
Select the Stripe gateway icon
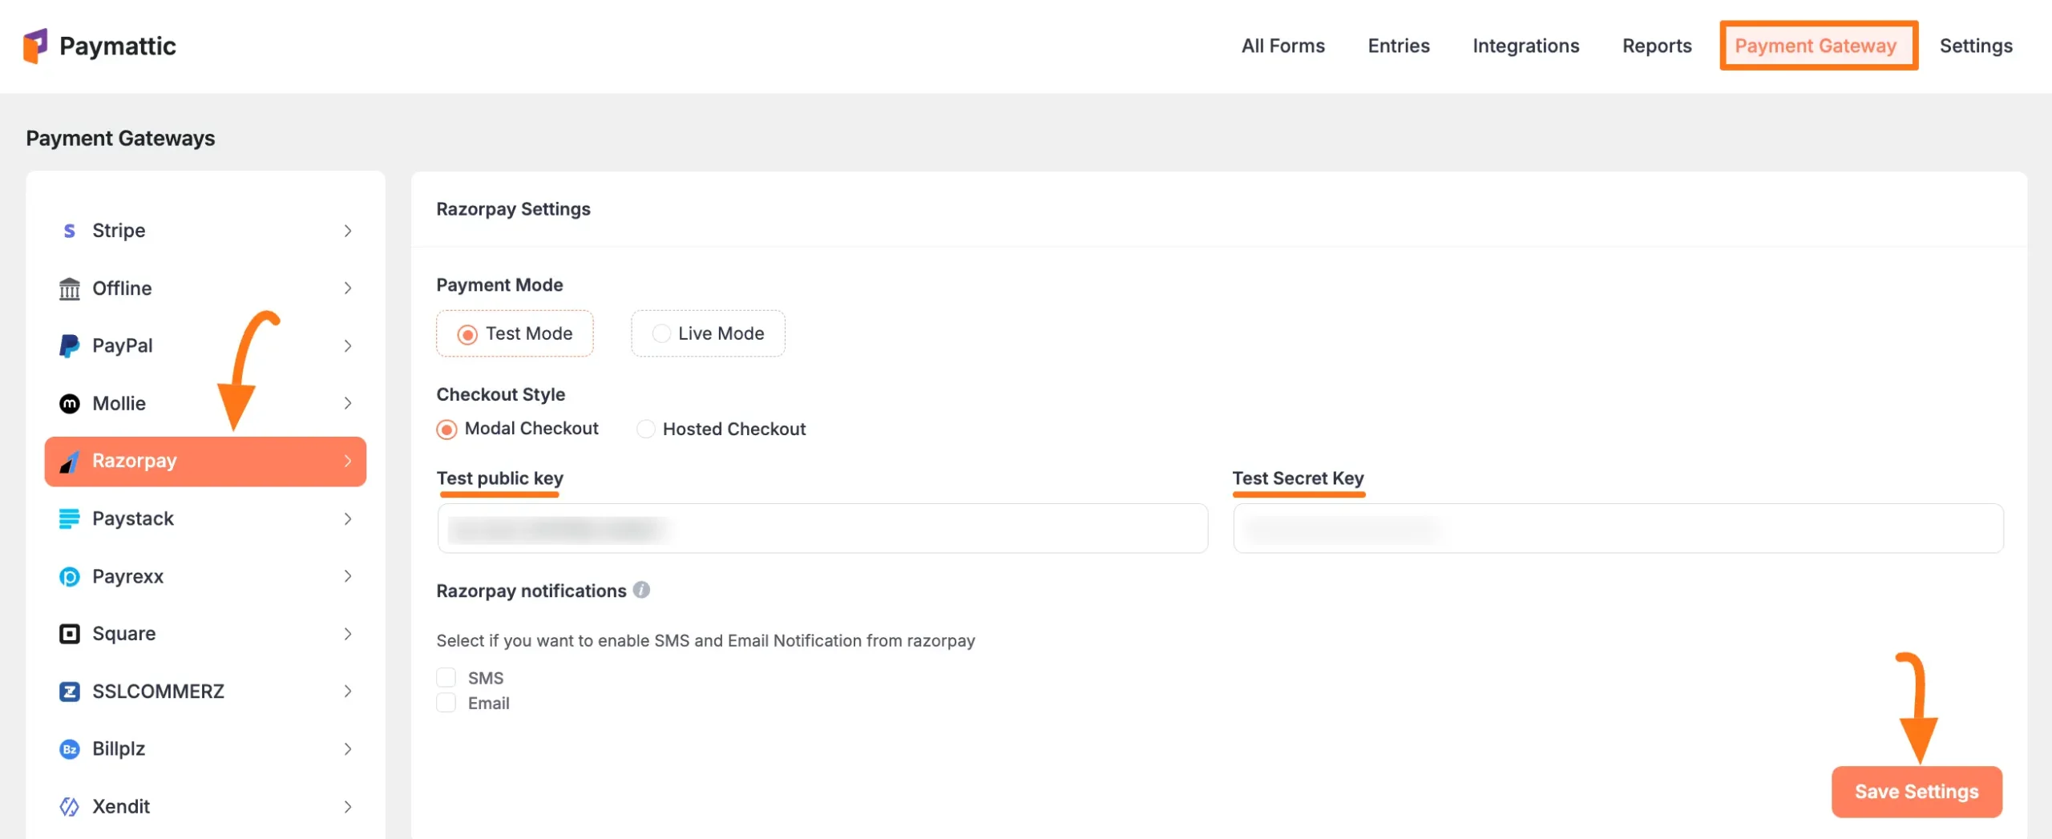coord(70,230)
